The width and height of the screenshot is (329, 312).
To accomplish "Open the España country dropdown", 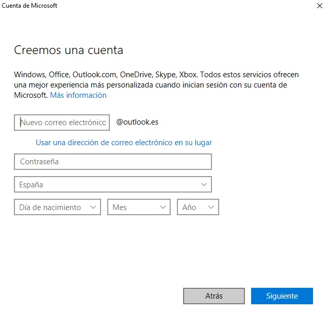I will pos(113,185).
